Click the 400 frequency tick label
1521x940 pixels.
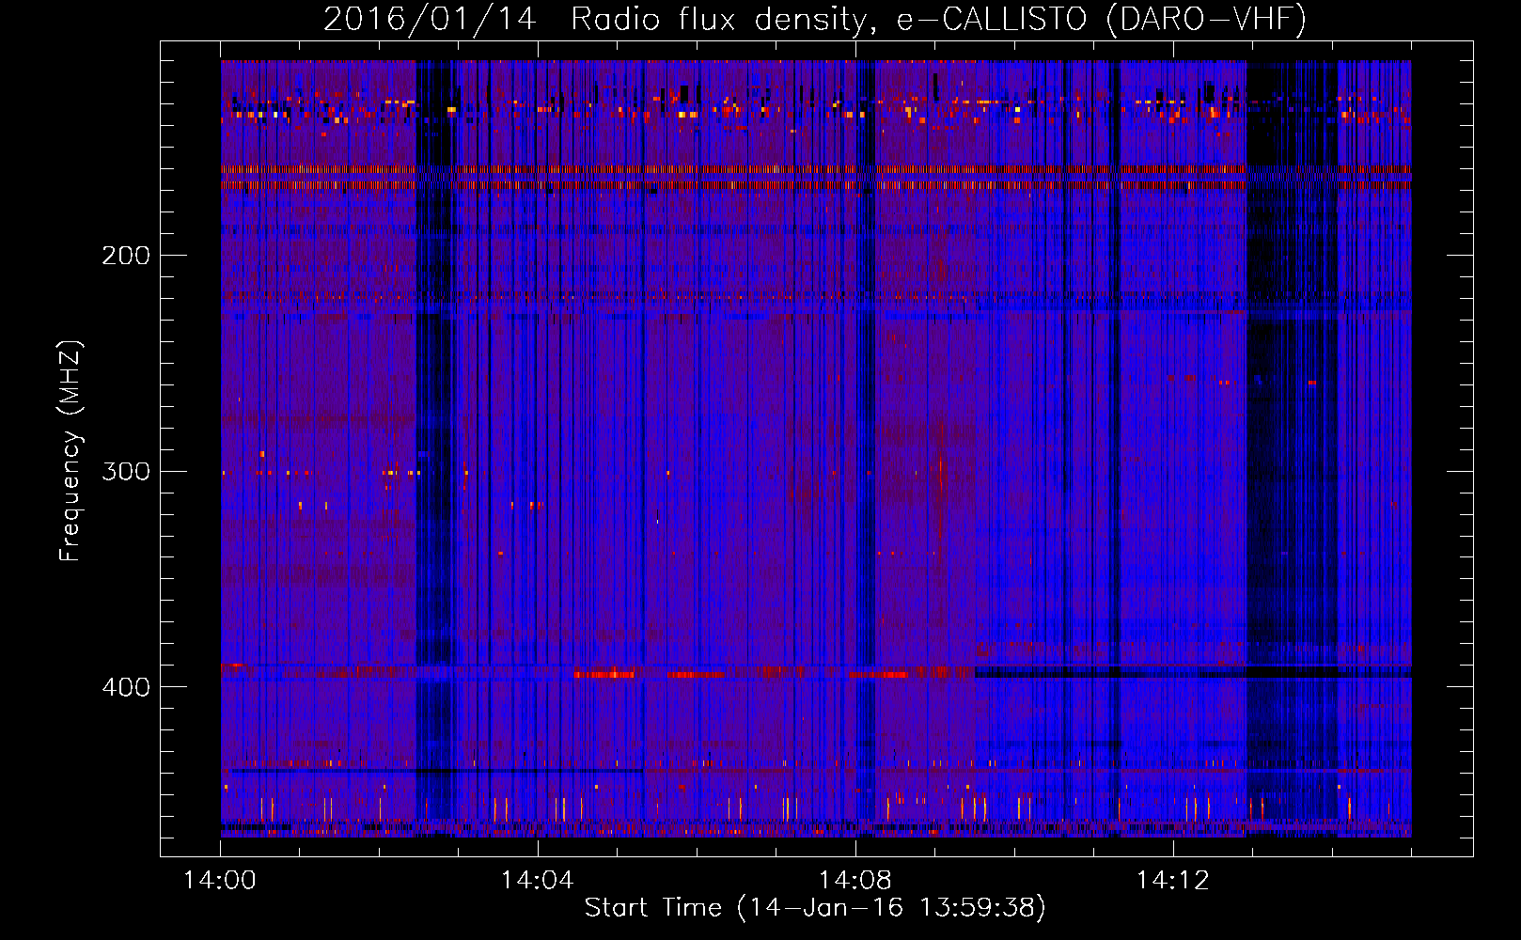click(x=126, y=687)
